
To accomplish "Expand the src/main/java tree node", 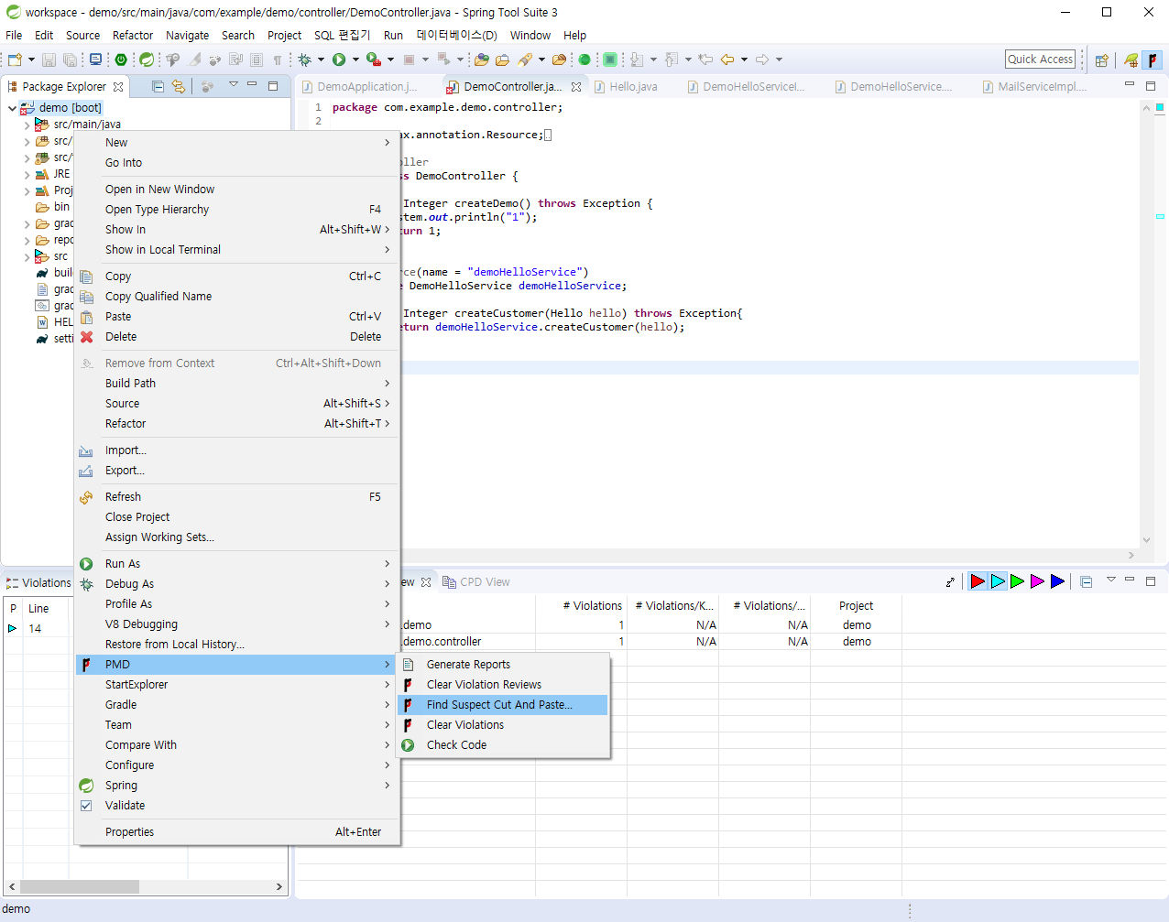I will tap(27, 125).
